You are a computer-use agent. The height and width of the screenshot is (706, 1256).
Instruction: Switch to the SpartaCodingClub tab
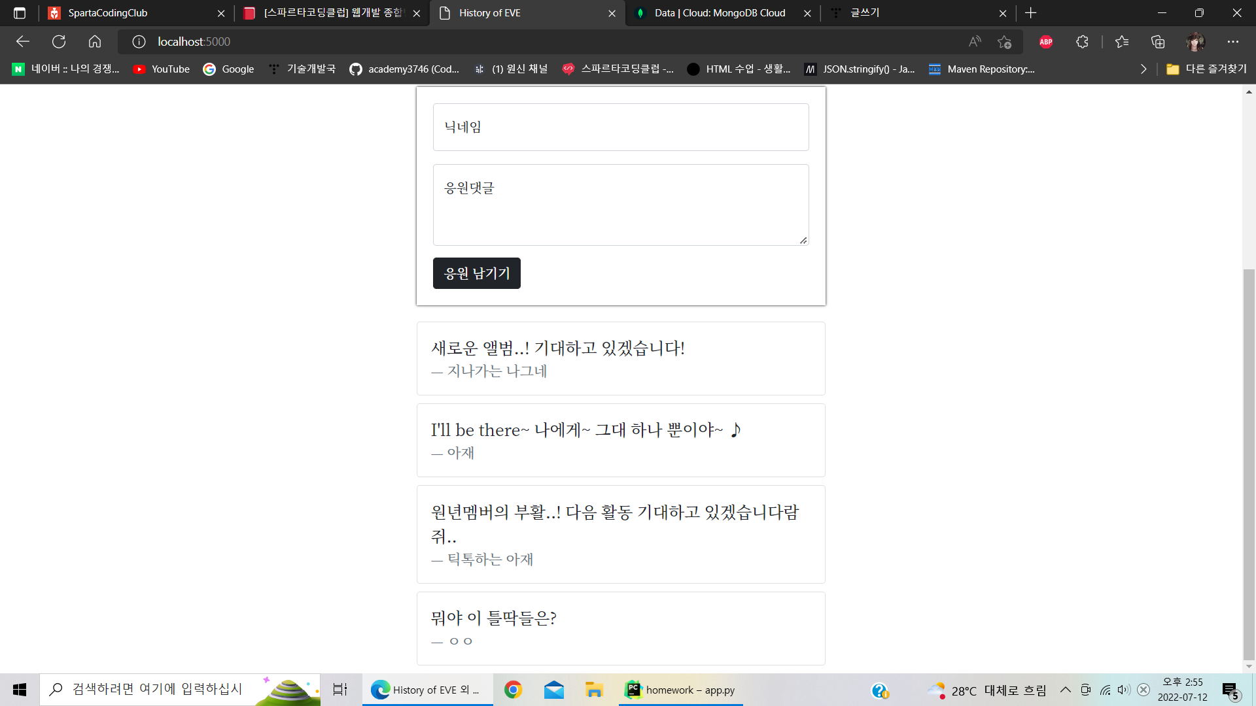pos(131,13)
